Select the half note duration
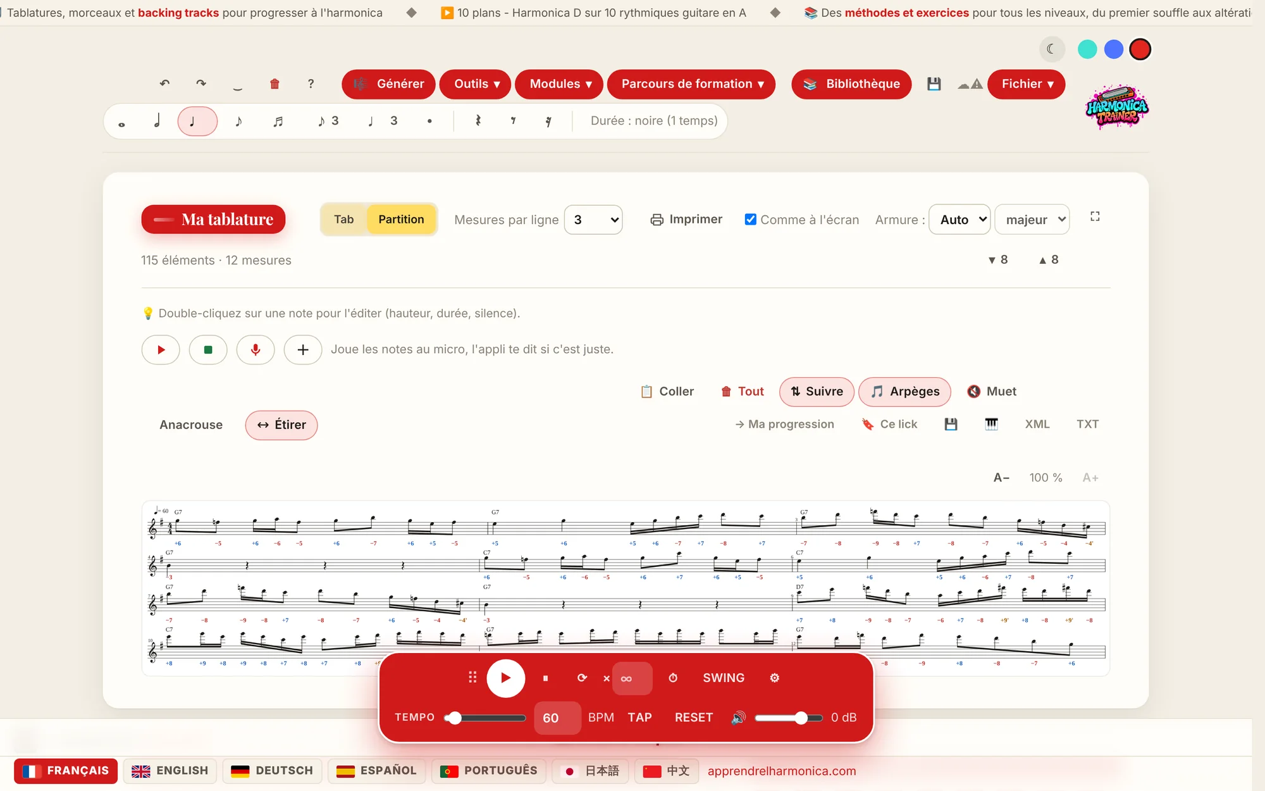Image resolution: width=1265 pixels, height=791 pixels. (157, 121)
